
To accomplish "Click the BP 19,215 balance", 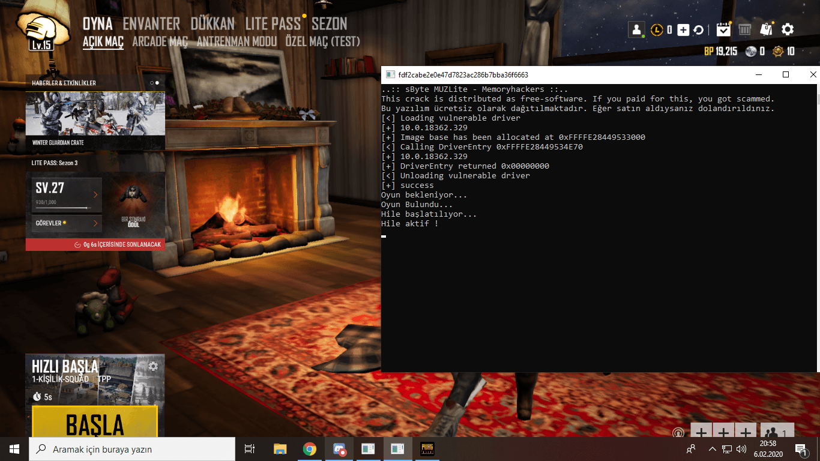I will [x=720, y=52].
